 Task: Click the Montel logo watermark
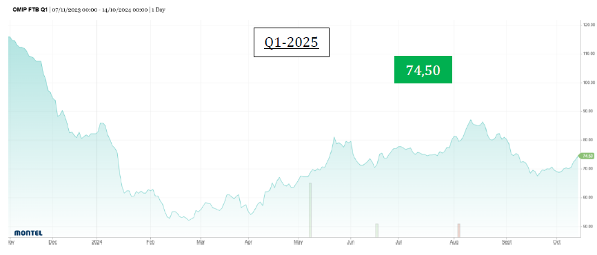(x=28, y=232)
